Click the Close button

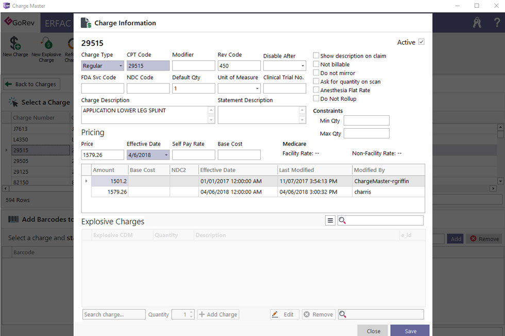(374, 331)
